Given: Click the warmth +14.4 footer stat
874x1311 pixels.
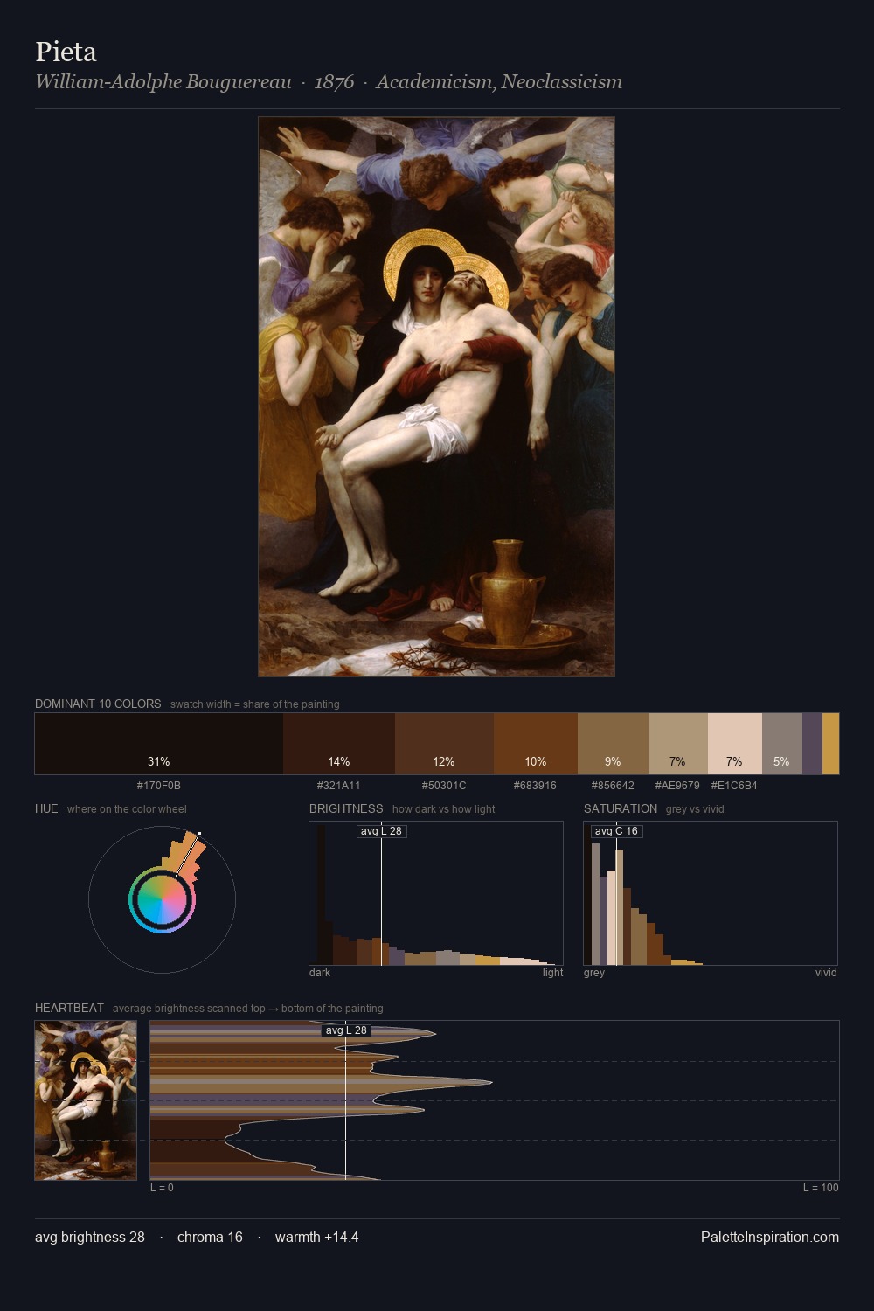Looking at the screenshot, I should [316, 1237].
